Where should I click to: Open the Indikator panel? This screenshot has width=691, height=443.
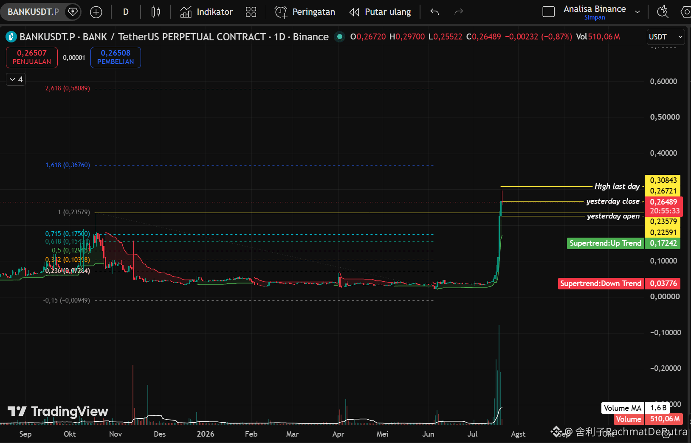206,12
